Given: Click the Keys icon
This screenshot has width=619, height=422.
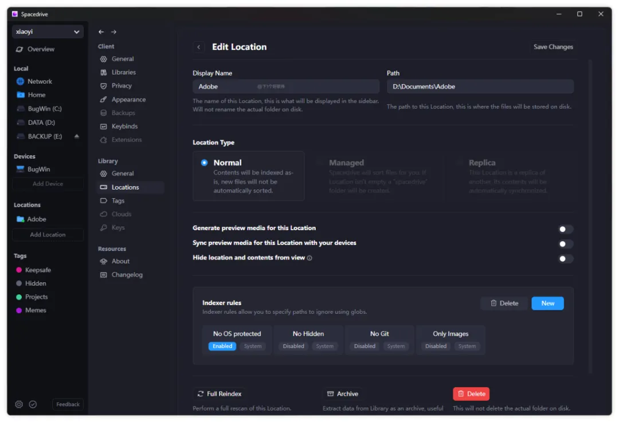Looking at the screenshot, I should coord(103,227).
